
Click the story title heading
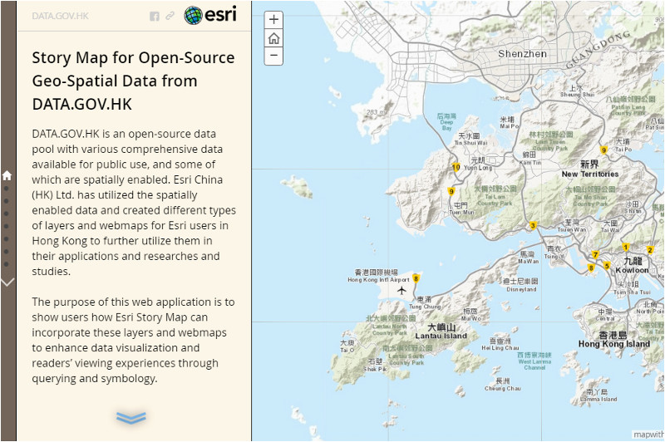pos(133,81)
